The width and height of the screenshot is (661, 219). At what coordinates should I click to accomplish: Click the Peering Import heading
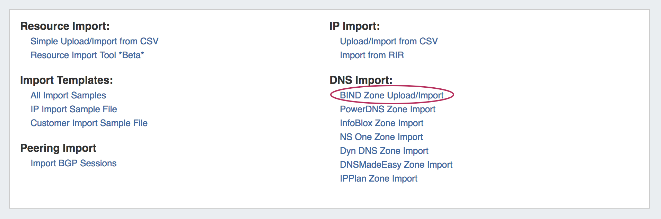point(58,148)
